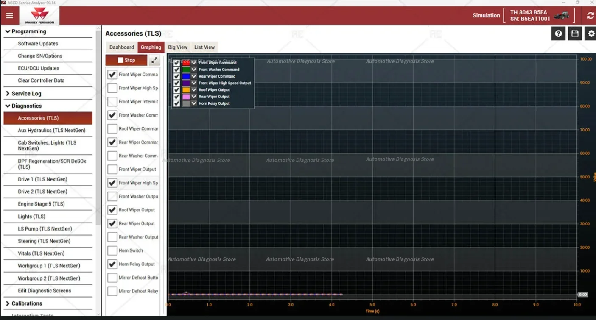Image resolution: width=596 pixels, height=320 pixels.
Task: Open the List View tab
Action: (204, 47)
